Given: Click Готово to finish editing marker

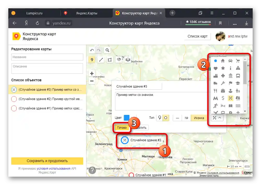Looking at the screenshot, I should [x=122, y=128].
